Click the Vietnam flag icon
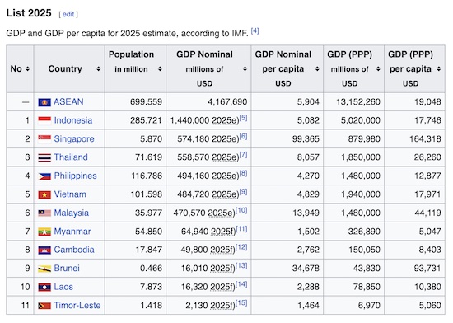Image resolution: width=453 pixels, height=323 pixels. (x=44, y=194)
